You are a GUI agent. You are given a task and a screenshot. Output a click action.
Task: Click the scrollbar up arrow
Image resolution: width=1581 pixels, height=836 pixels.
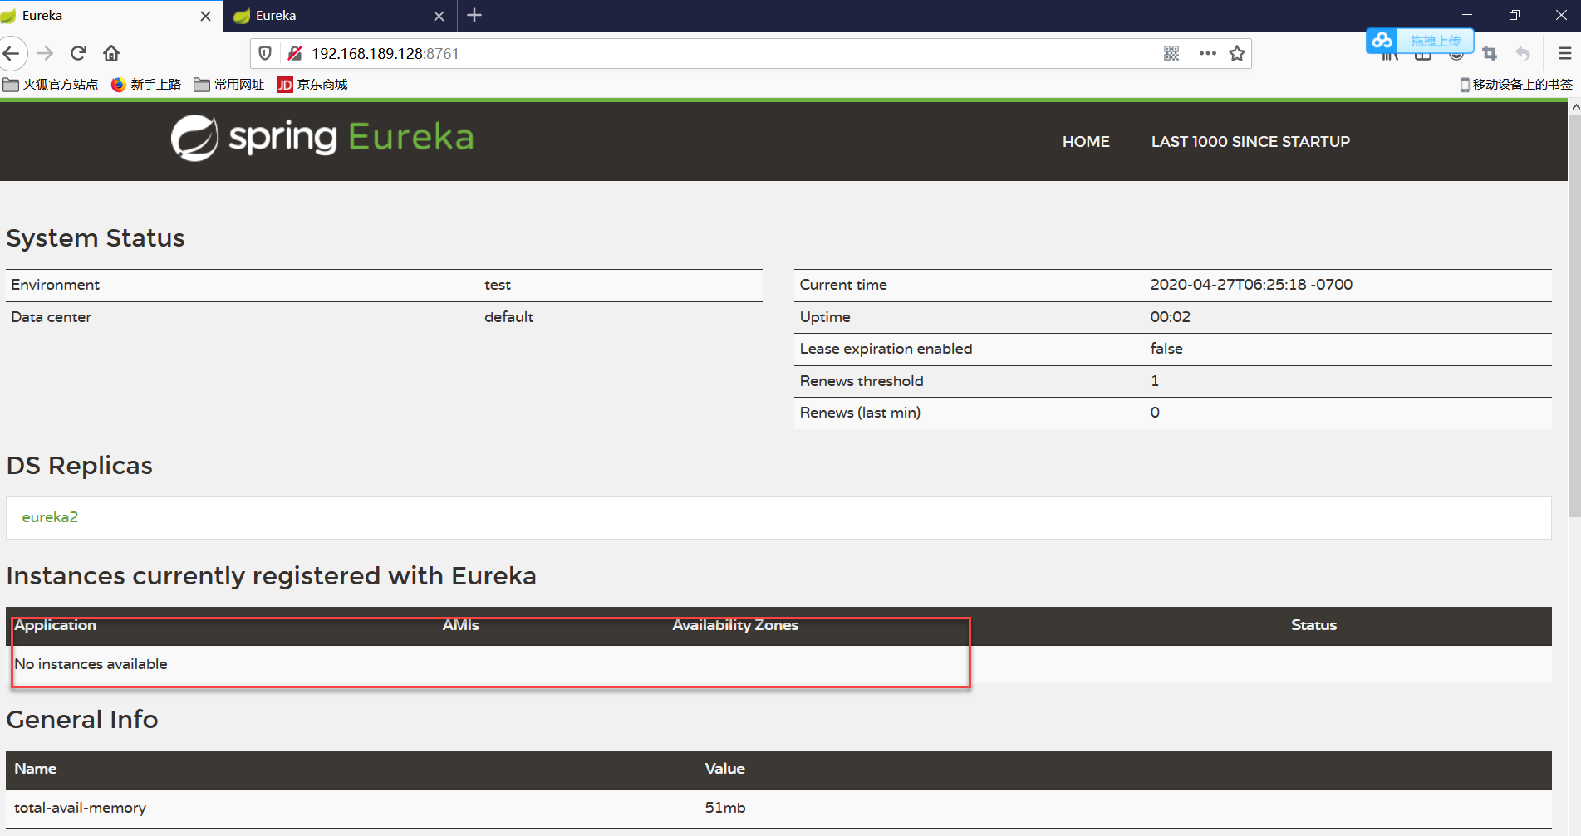(1574, 106)
